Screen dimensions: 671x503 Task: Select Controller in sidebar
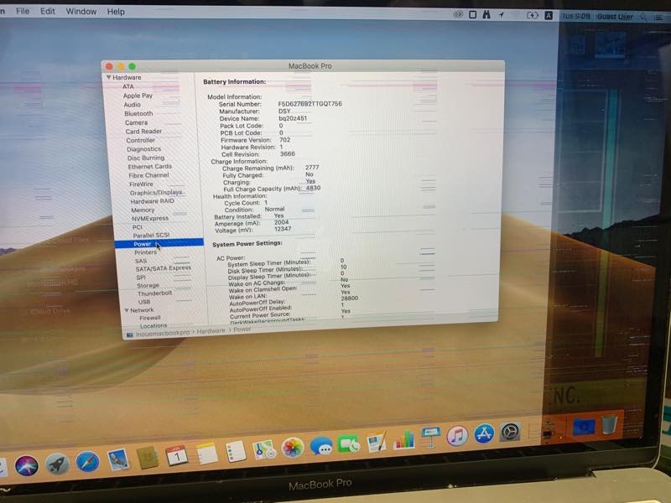point(141,140)
